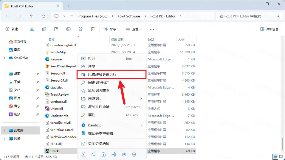The image size is (285, 160).
Task: Click the This PC monitor icon in the address bar
Action: click(56, 16)
